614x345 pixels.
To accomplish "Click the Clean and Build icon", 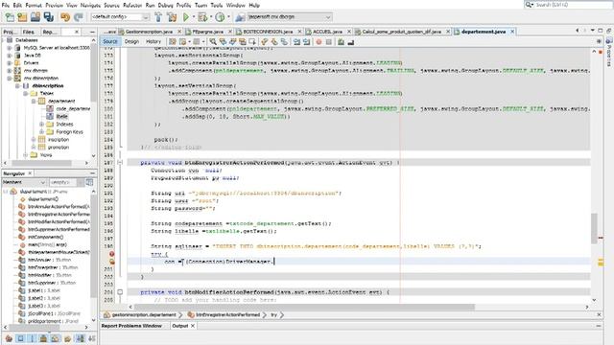I will click(172, 17).
